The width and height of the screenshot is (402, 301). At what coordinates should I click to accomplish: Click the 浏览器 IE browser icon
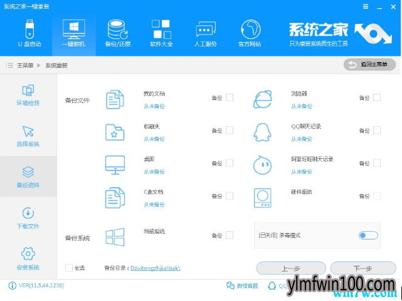tap(262, 99)
